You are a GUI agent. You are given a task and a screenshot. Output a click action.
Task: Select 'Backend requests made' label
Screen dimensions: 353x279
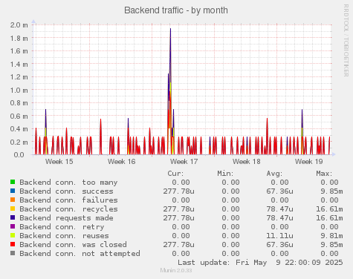click(66, 218)
